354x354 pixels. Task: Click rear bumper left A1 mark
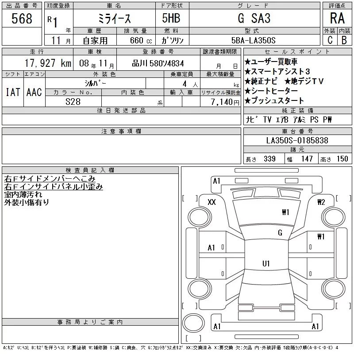[217, 327]
